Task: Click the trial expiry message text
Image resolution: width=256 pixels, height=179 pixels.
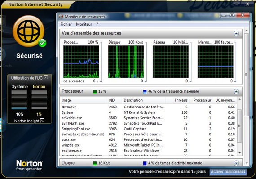Action: point(167,172)
